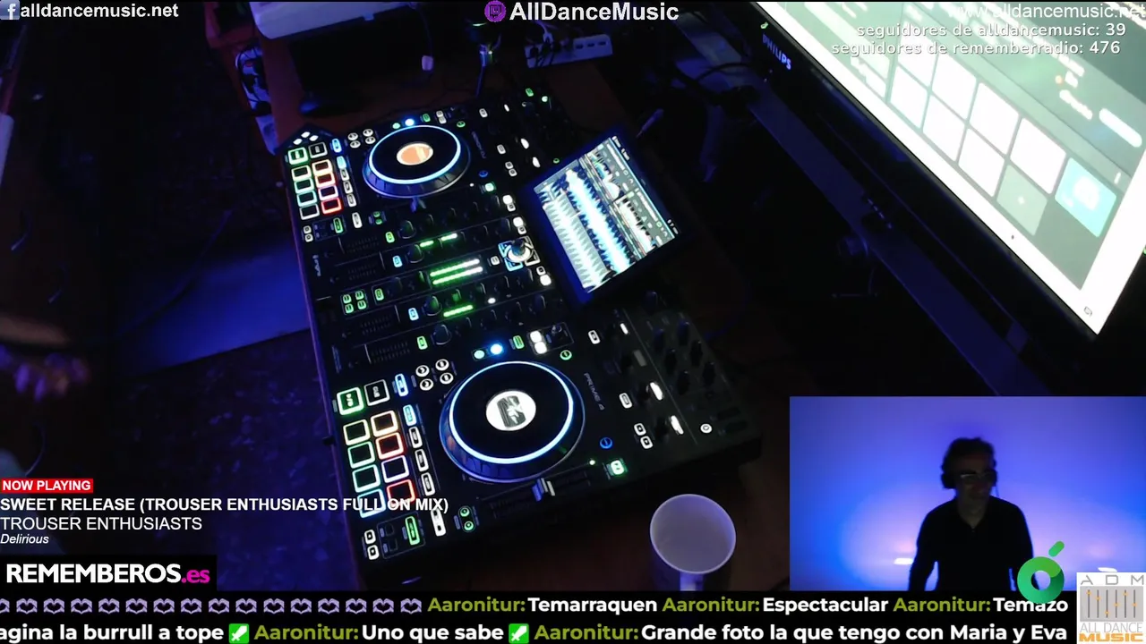
Task: Click the Twitch icon next to AllDanceMusic
Action: point(494,12)
